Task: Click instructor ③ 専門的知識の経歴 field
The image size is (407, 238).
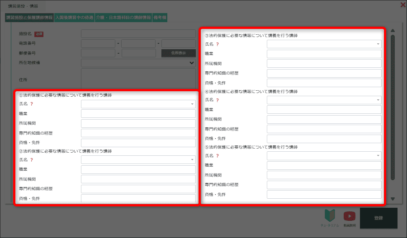Action: (324, 73)
